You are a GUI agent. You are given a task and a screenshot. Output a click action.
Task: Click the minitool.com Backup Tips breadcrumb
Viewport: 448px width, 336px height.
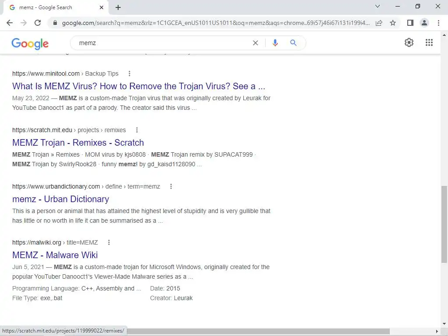[65, 73]
